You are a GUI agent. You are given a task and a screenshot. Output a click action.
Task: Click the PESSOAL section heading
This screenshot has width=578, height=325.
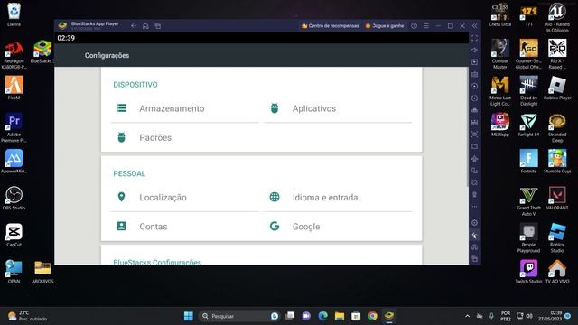[x=129, y=173]
